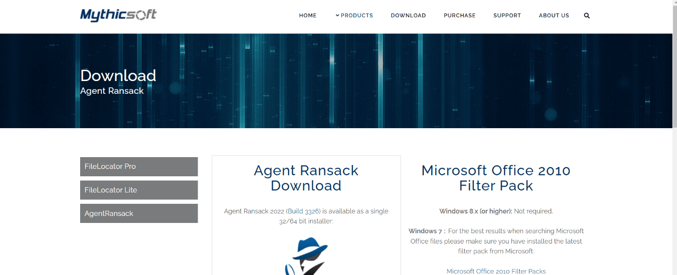Click the Mythicsoft logo

pyautogui.click(x=118, y=15)
